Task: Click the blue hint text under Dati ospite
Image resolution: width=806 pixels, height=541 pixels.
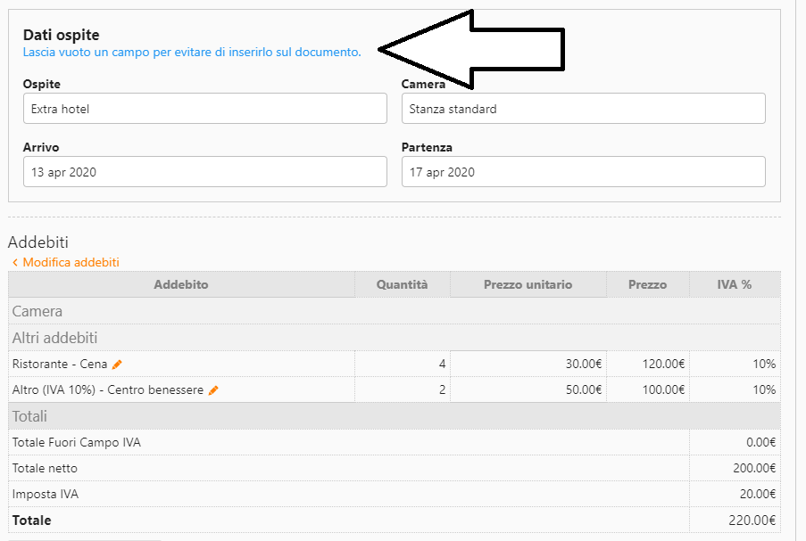Action: tap(192, 53)
